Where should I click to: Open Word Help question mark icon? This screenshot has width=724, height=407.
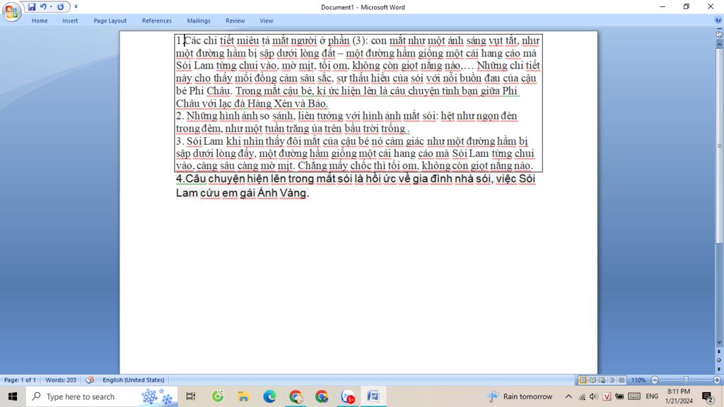tap(718, 20)
